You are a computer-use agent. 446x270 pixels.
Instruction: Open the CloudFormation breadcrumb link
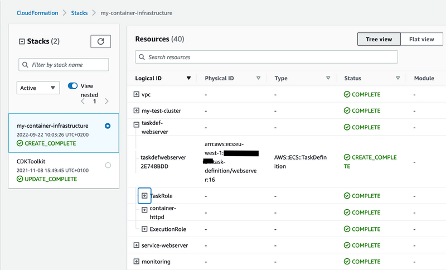coord(37,13)
